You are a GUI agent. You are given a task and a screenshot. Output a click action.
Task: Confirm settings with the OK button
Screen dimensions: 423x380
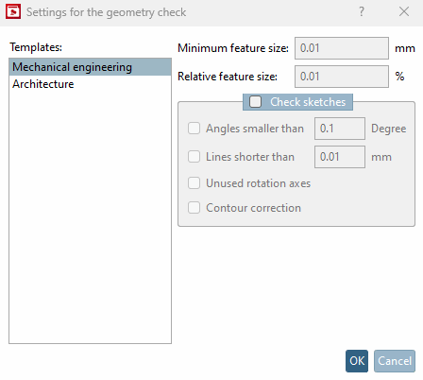357,361
